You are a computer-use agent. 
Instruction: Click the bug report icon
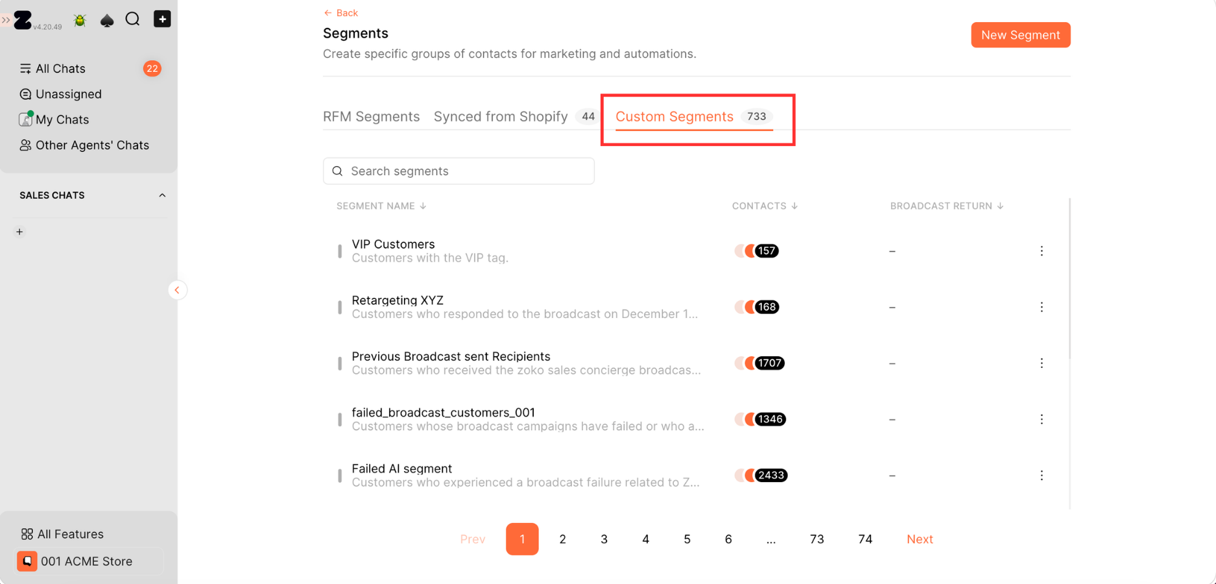click(80, 20)
